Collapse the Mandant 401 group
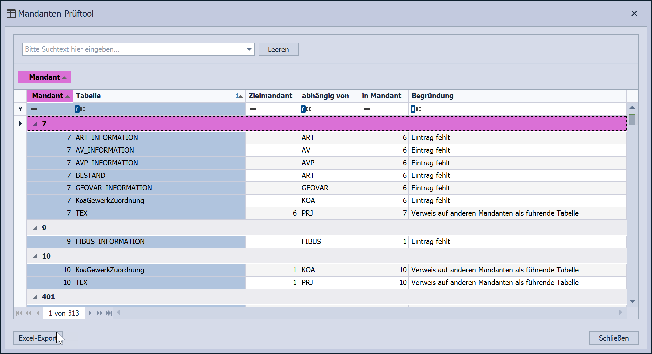Image resolution: width=652 pixels, height=354 pixels. coord(35,297)
